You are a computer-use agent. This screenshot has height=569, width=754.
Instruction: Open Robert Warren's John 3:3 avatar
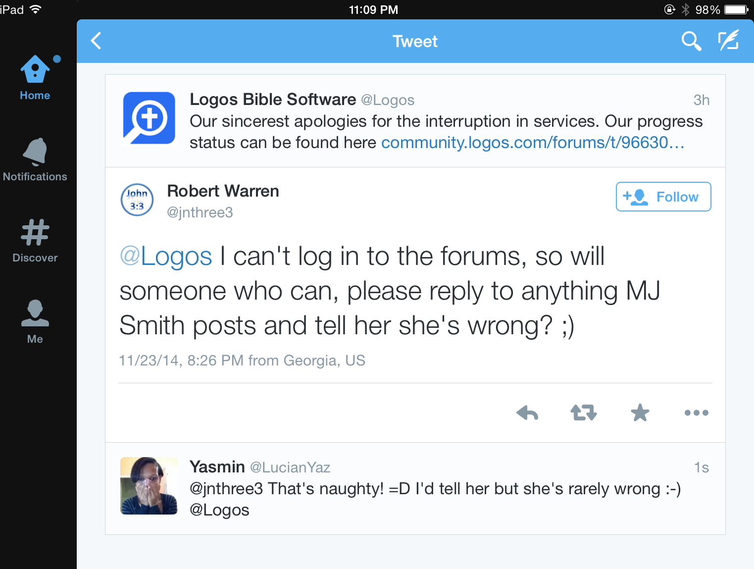(137, 200)
